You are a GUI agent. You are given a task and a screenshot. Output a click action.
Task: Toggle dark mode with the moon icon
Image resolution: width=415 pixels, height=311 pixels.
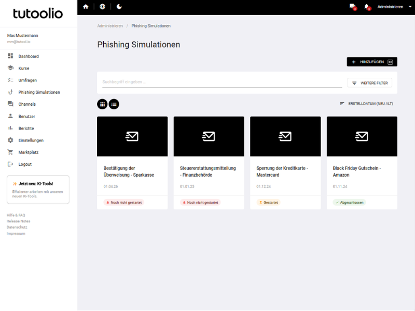point(119,7)
